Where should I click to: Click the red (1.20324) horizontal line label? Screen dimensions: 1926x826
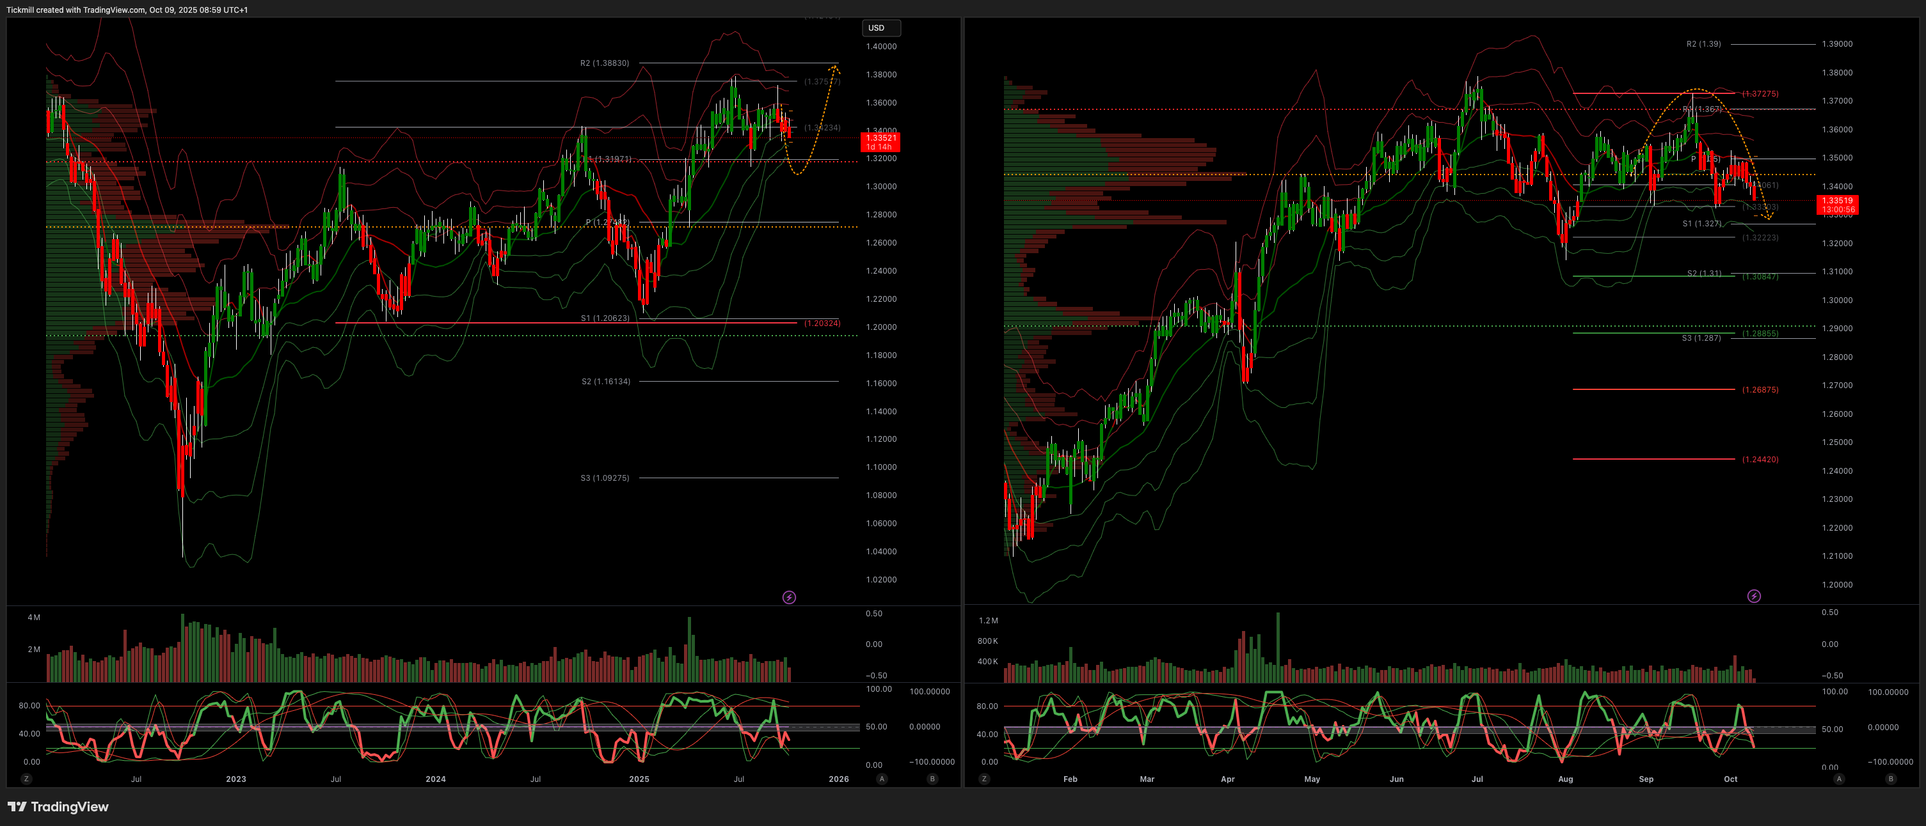click(x=822, y=323)
